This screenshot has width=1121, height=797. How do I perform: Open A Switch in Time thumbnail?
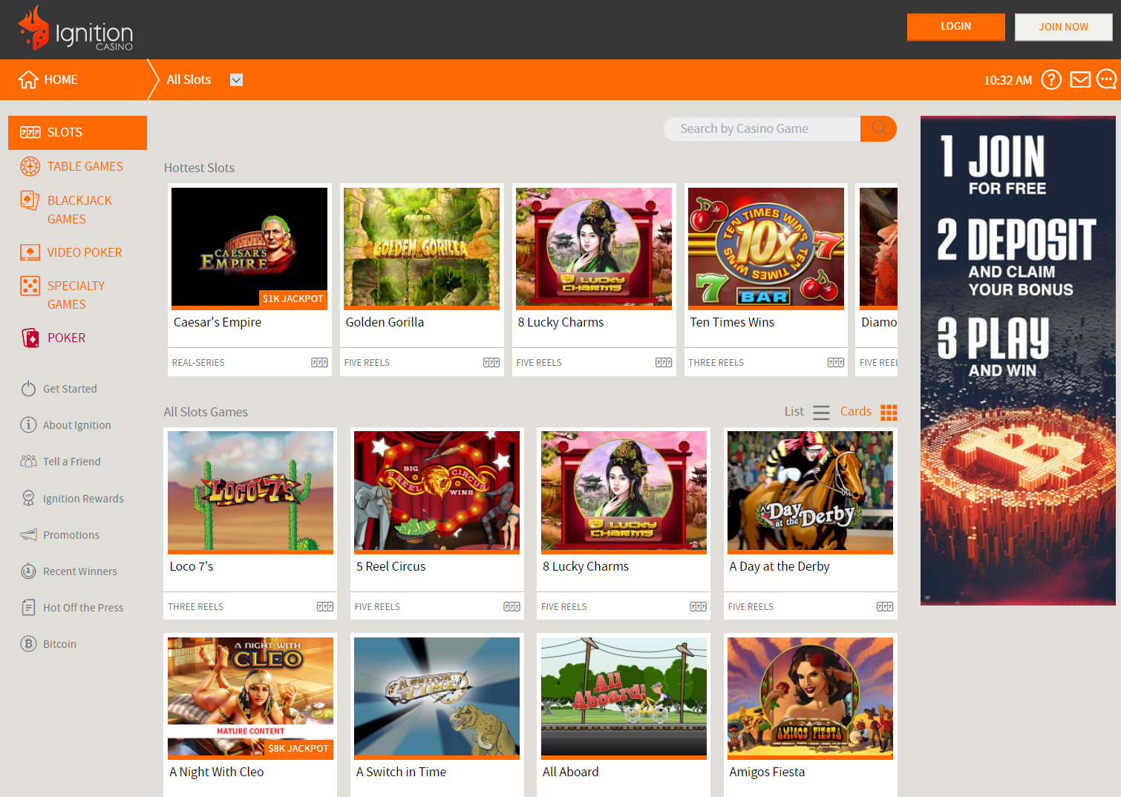[x=437, y=697]
